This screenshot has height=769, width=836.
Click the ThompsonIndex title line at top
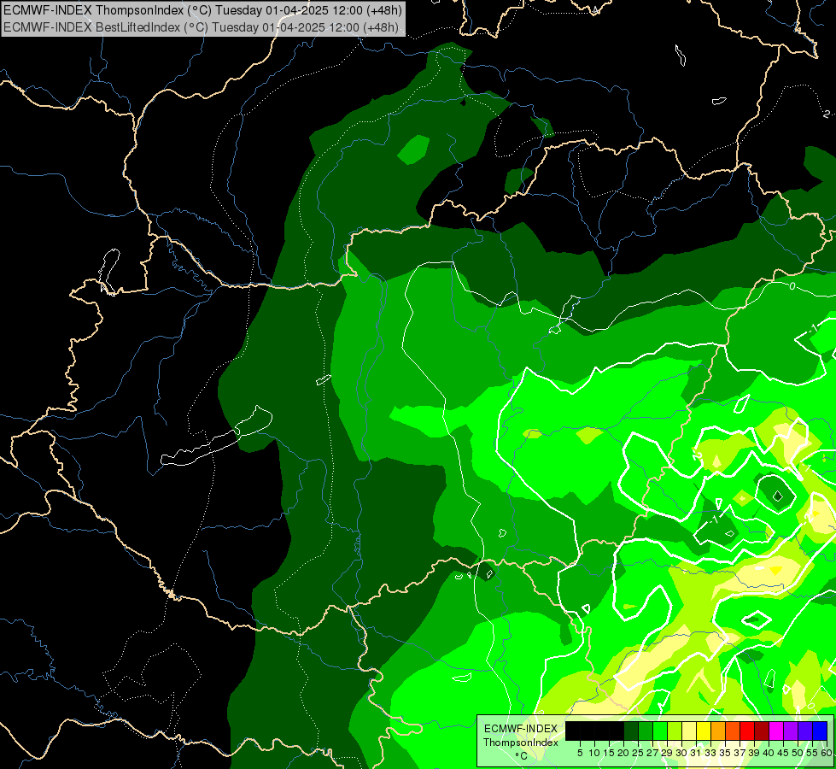pyautogui.click(x=202, y=9)
